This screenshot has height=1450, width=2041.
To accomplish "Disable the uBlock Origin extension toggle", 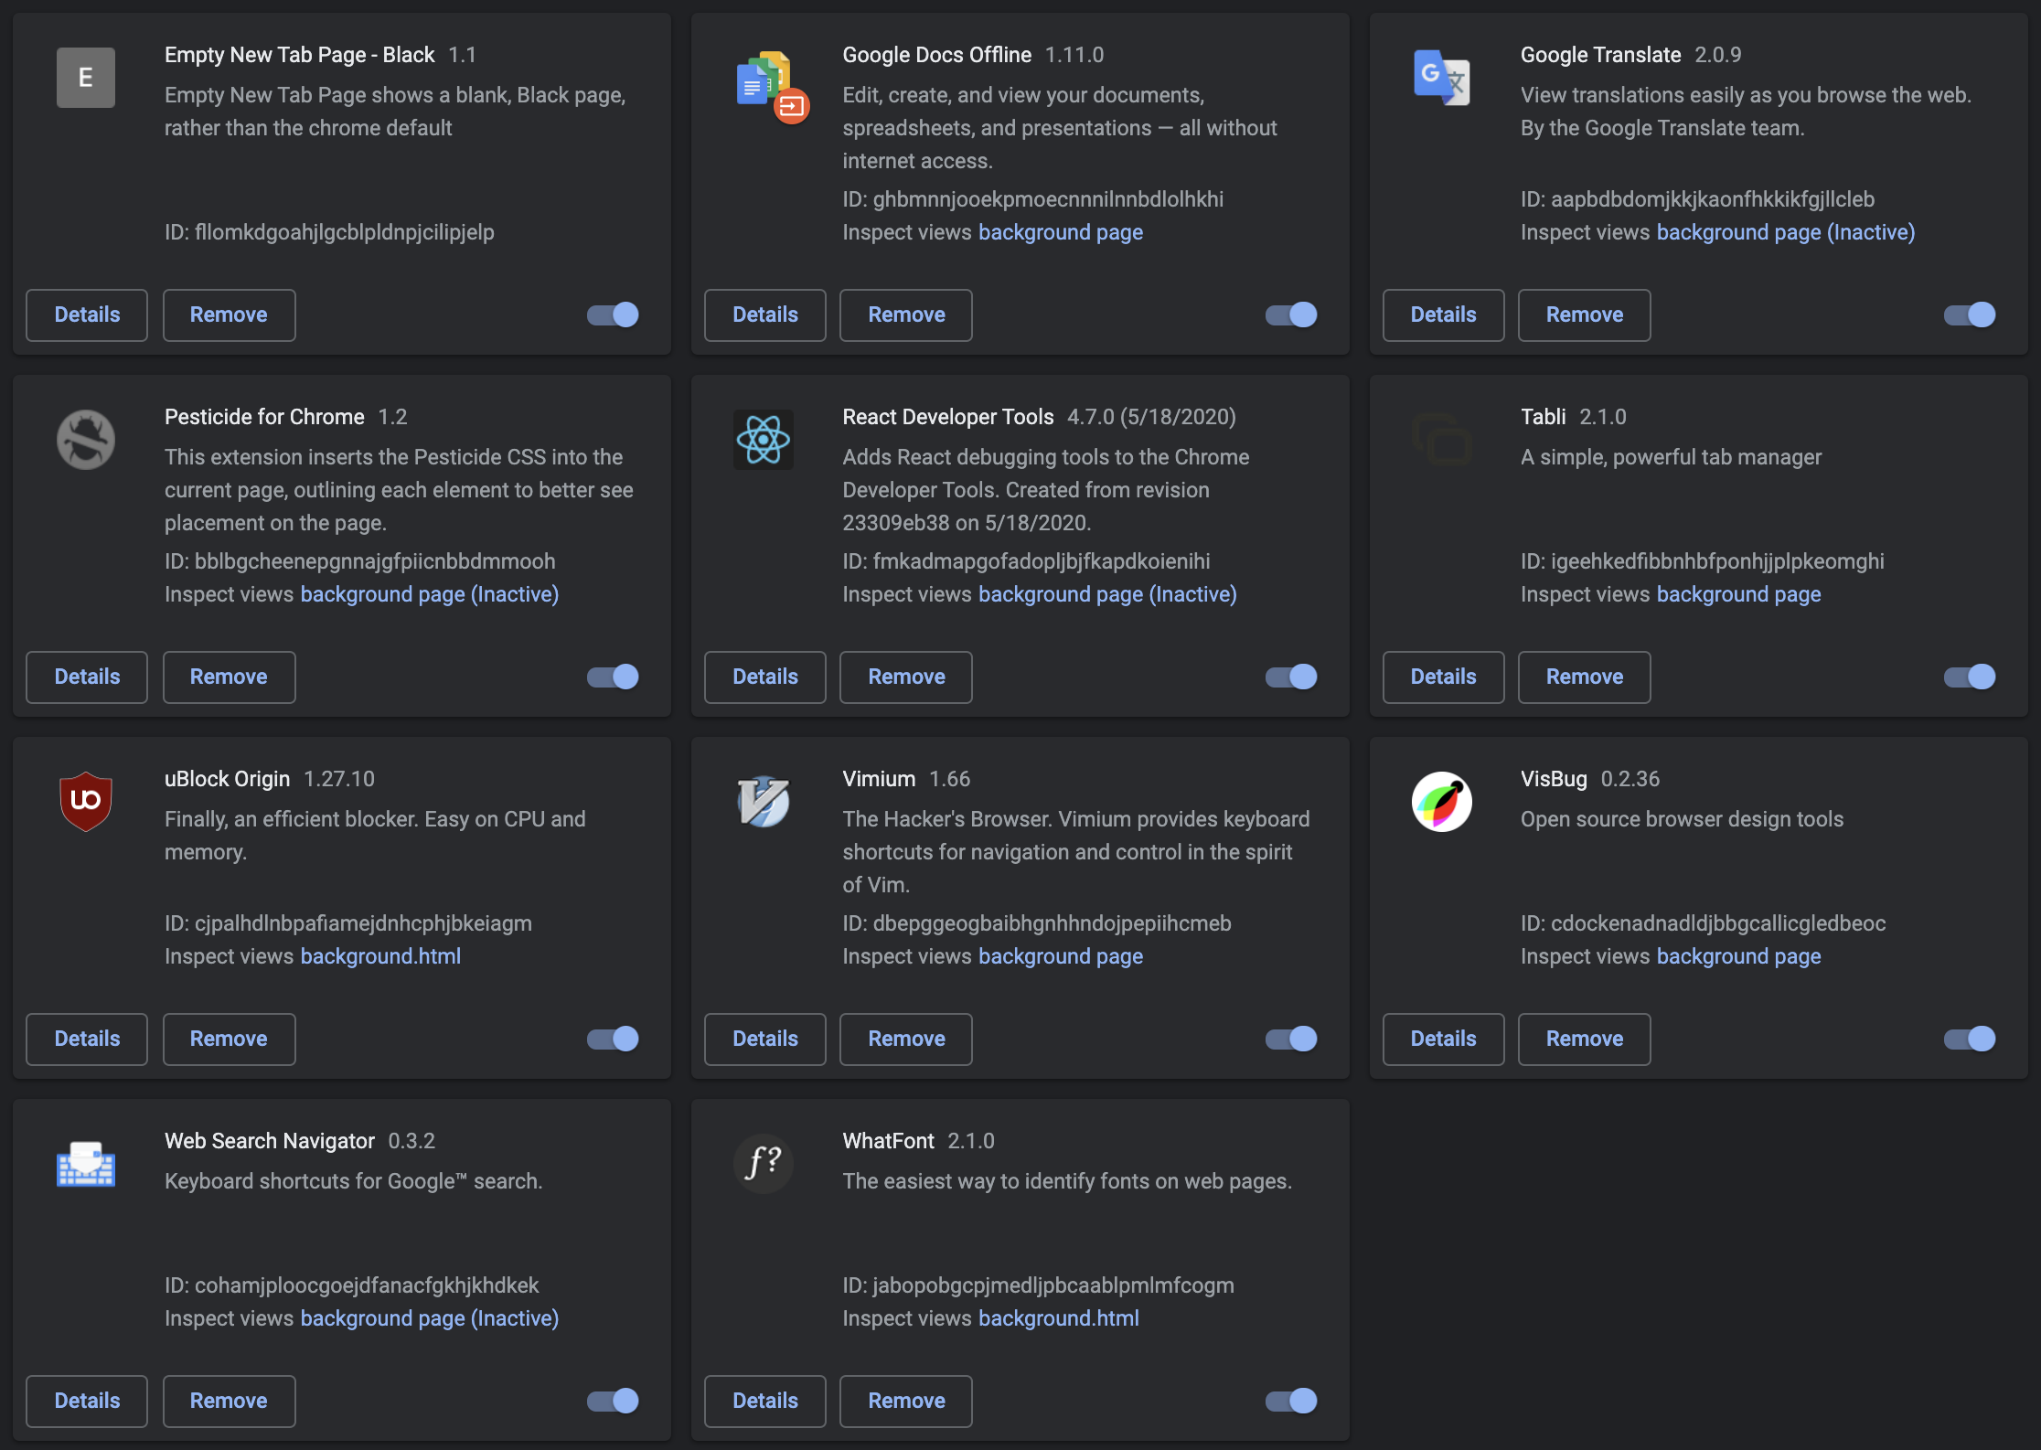I will click(x=613, y=1039).
